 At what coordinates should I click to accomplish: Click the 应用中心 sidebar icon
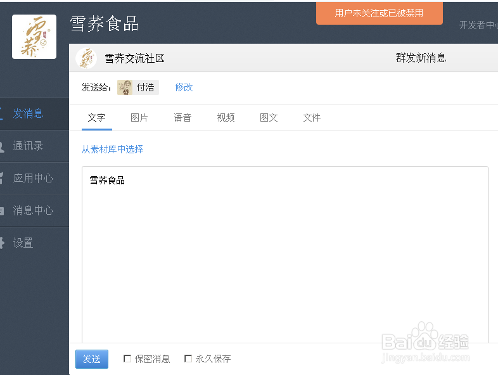(2, 179)
